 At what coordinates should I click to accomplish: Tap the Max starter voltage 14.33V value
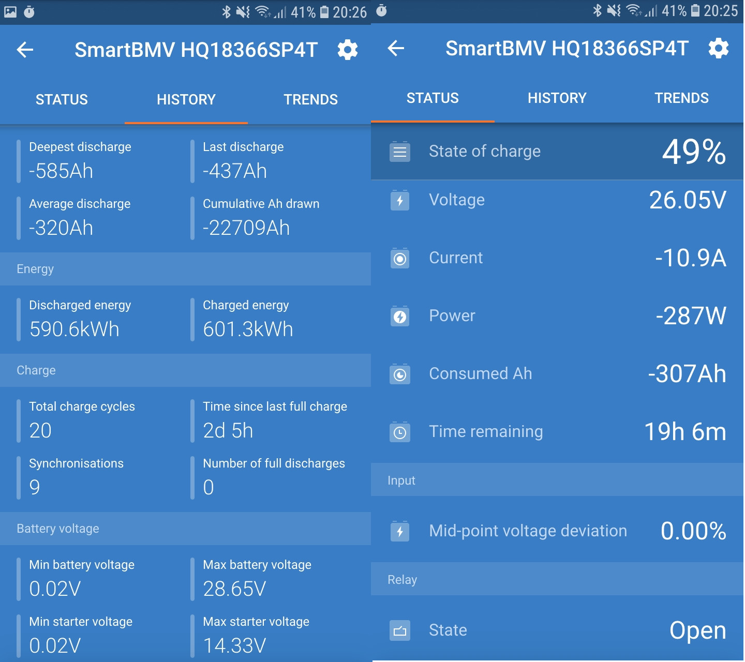tap(234, 646)
